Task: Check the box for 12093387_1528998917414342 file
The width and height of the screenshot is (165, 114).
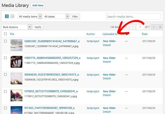Action: (5, 41)
